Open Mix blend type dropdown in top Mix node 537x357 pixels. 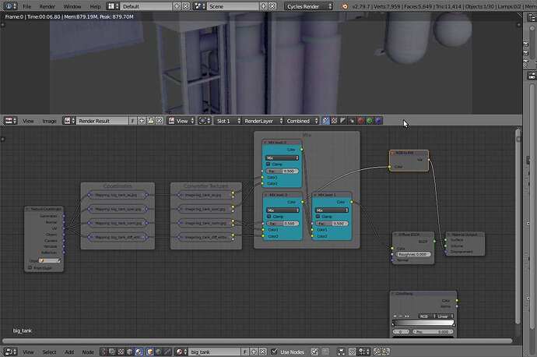click(283, 157)
